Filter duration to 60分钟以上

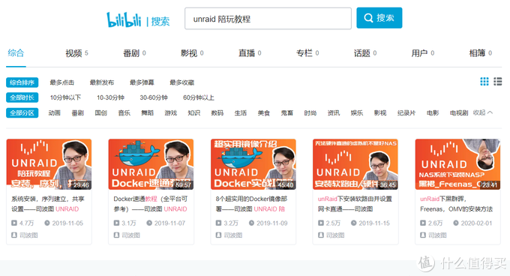point(199,97)
